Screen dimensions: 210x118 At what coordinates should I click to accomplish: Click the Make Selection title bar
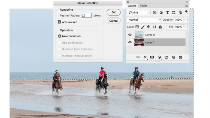(x=88, y=3)
